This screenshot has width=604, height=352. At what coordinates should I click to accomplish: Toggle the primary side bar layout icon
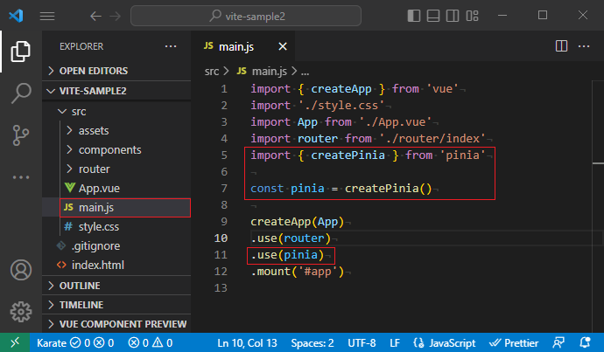414,16
